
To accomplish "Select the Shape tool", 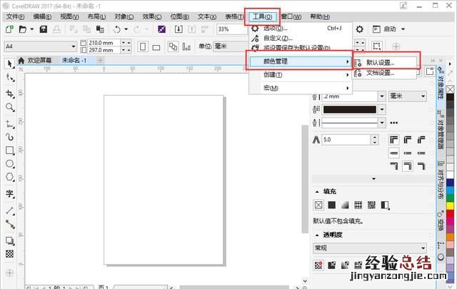I will click(10, 78).
